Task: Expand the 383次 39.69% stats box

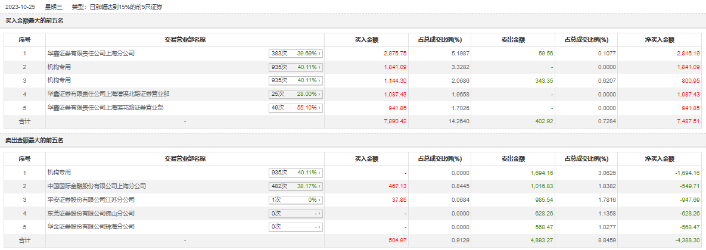Action: pos(296,54)
